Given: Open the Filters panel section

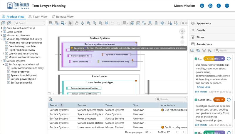Looking at the screenshot, I should (212, 37).
